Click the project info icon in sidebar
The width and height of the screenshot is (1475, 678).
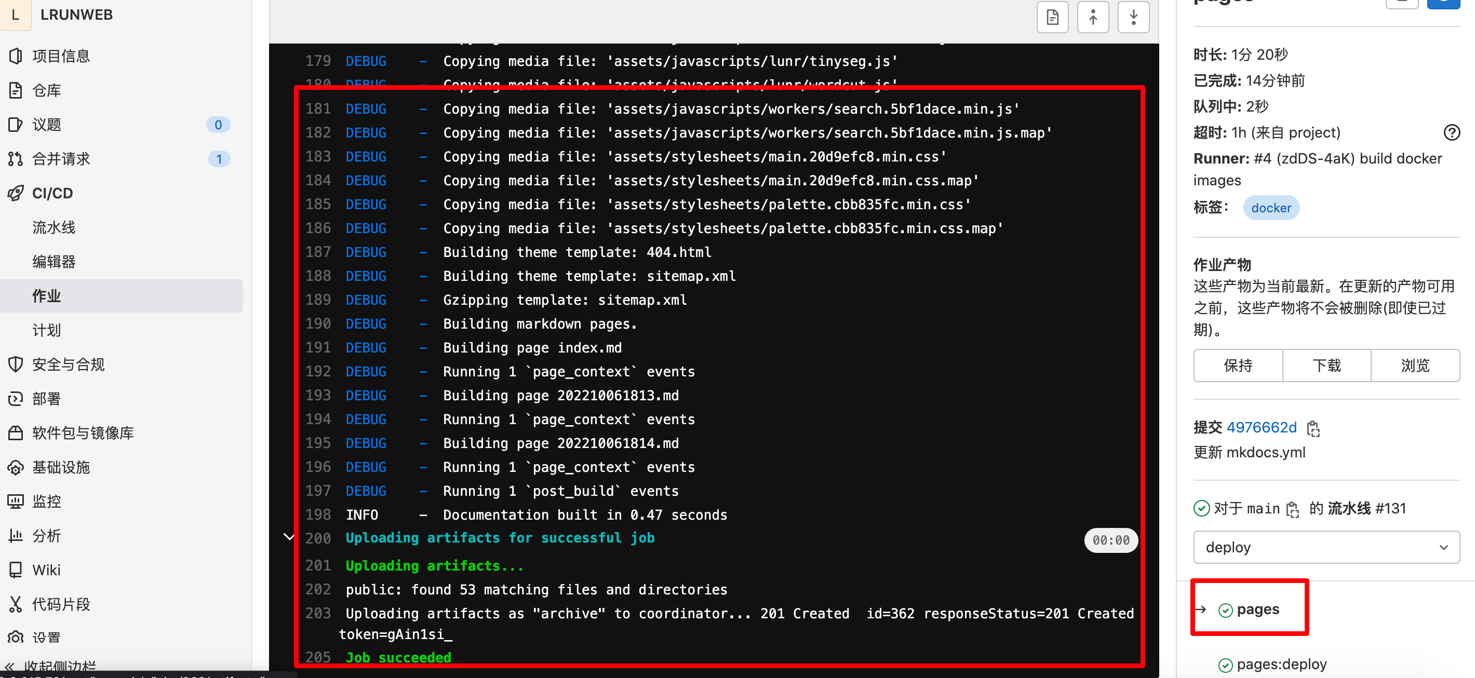click(16, 56)
